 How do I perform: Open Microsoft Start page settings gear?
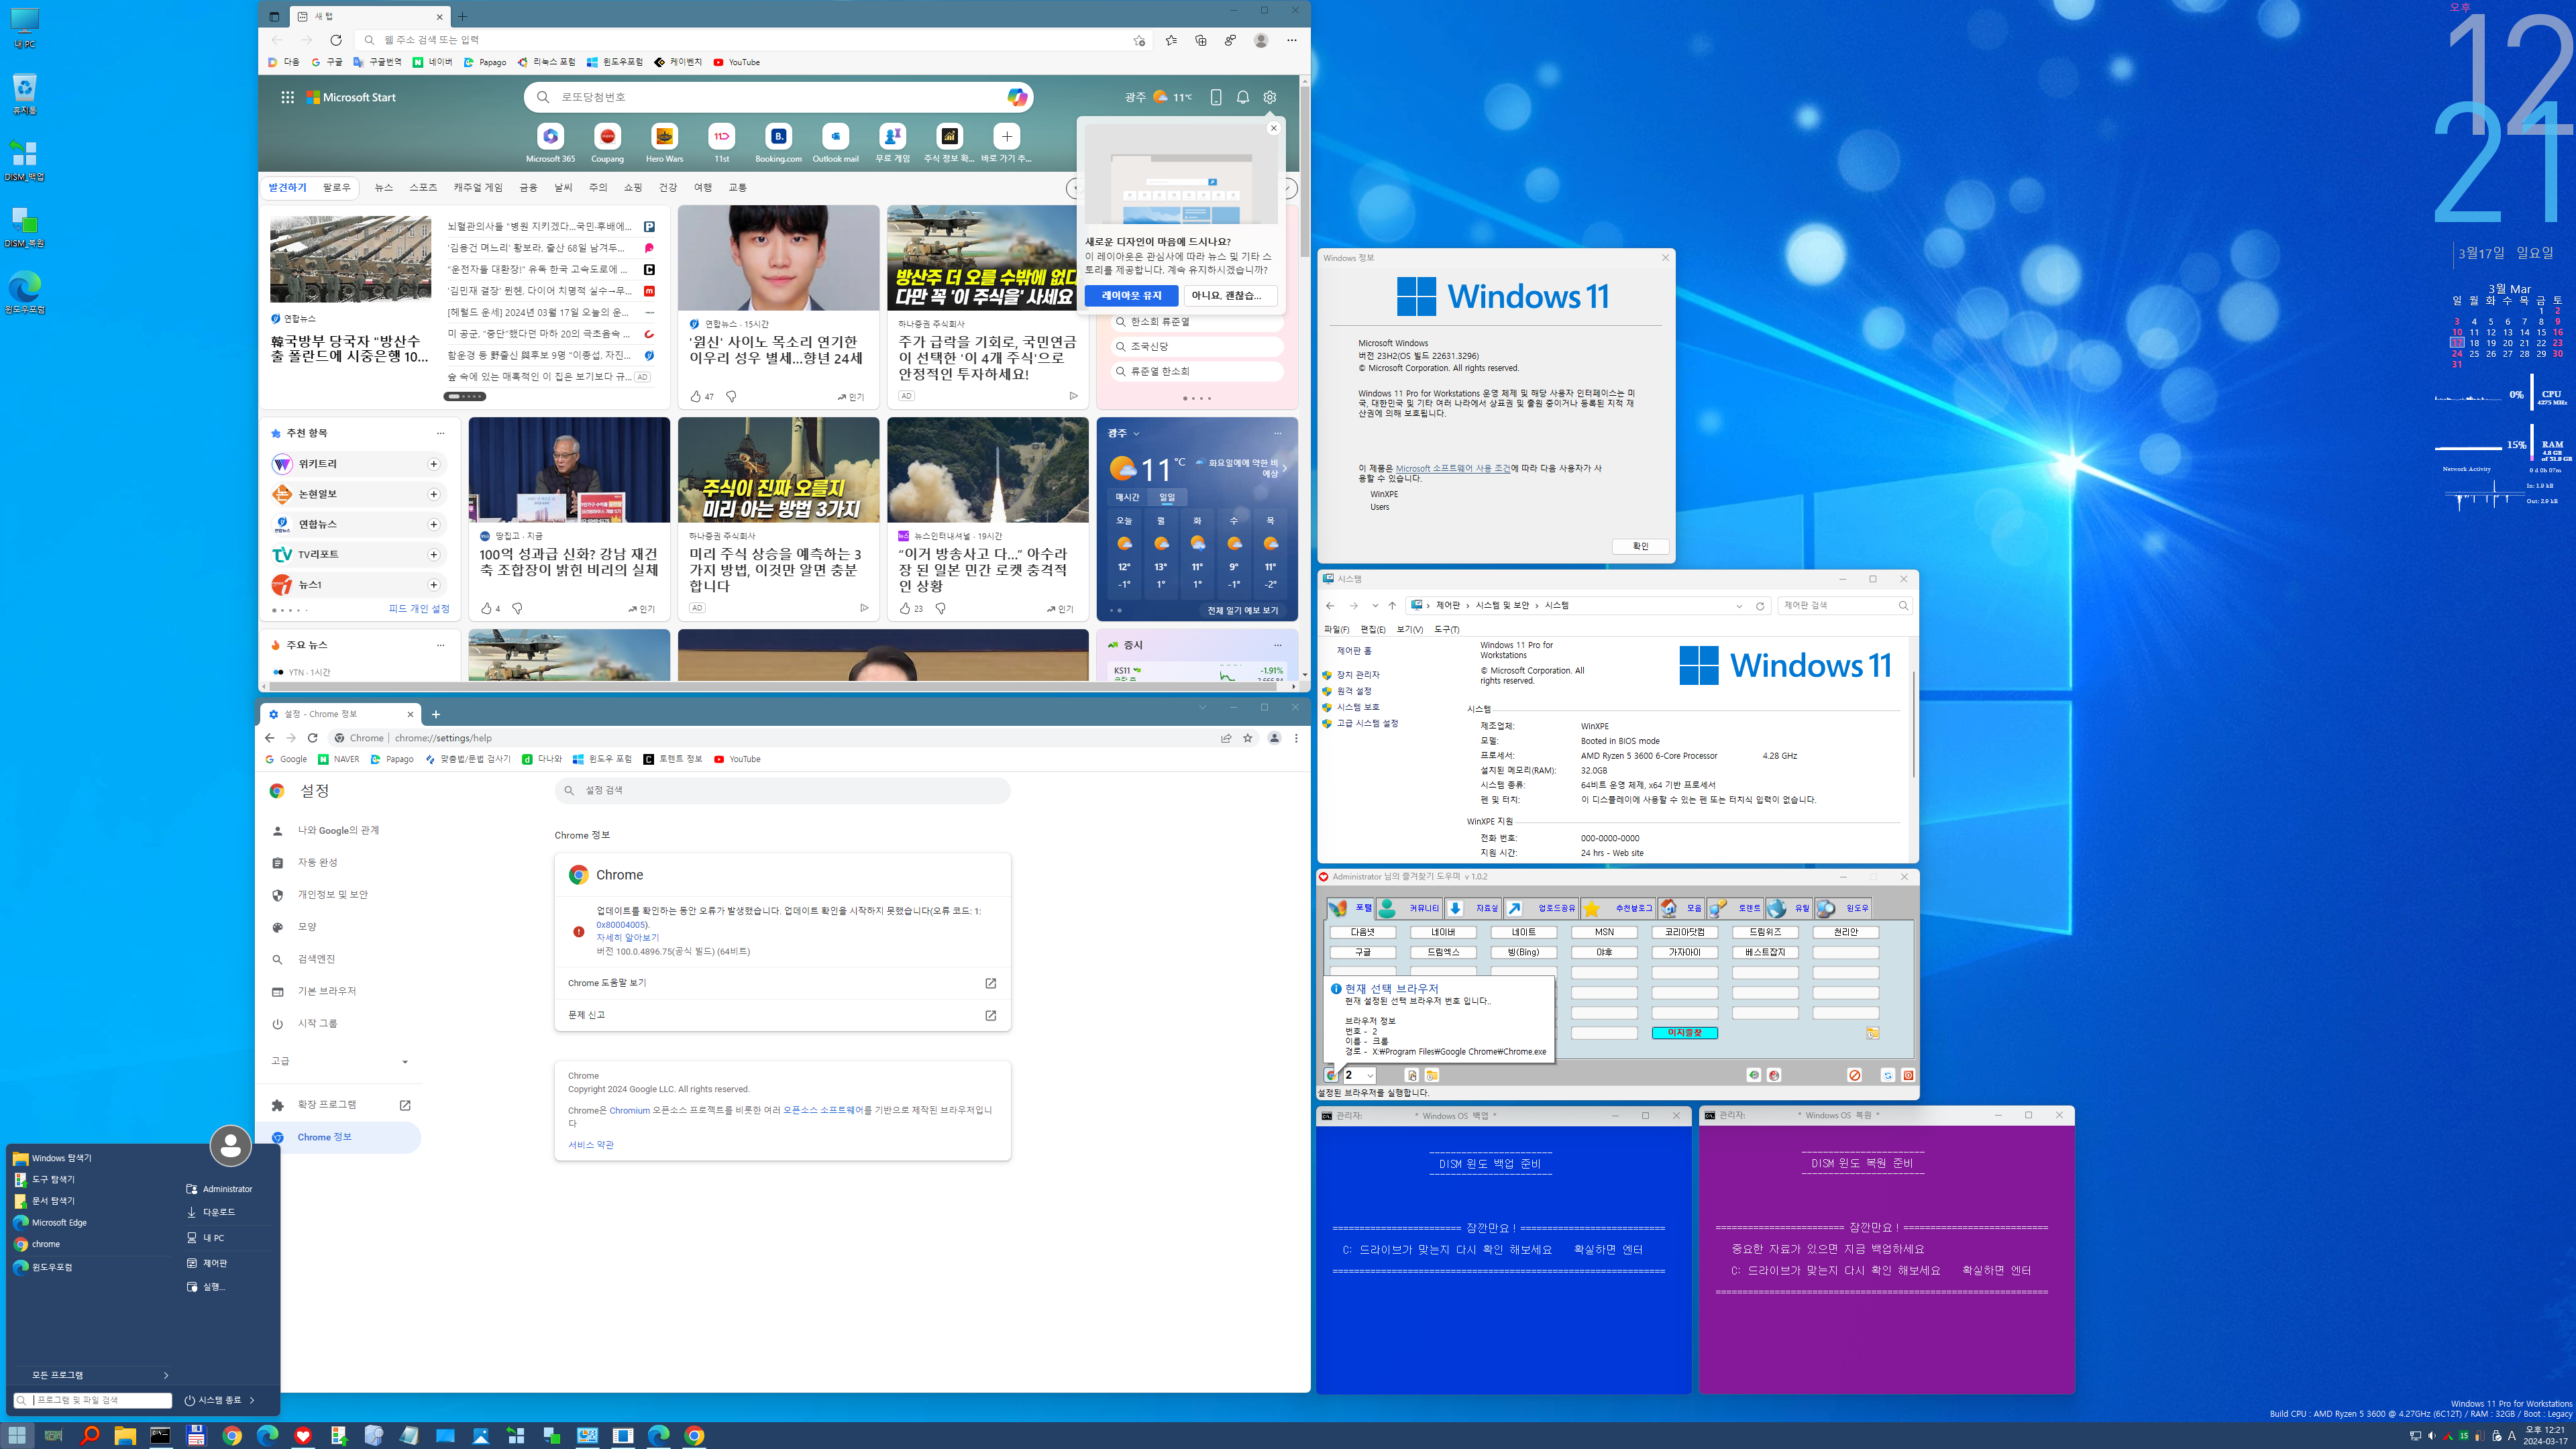[x=1269, y=97]
